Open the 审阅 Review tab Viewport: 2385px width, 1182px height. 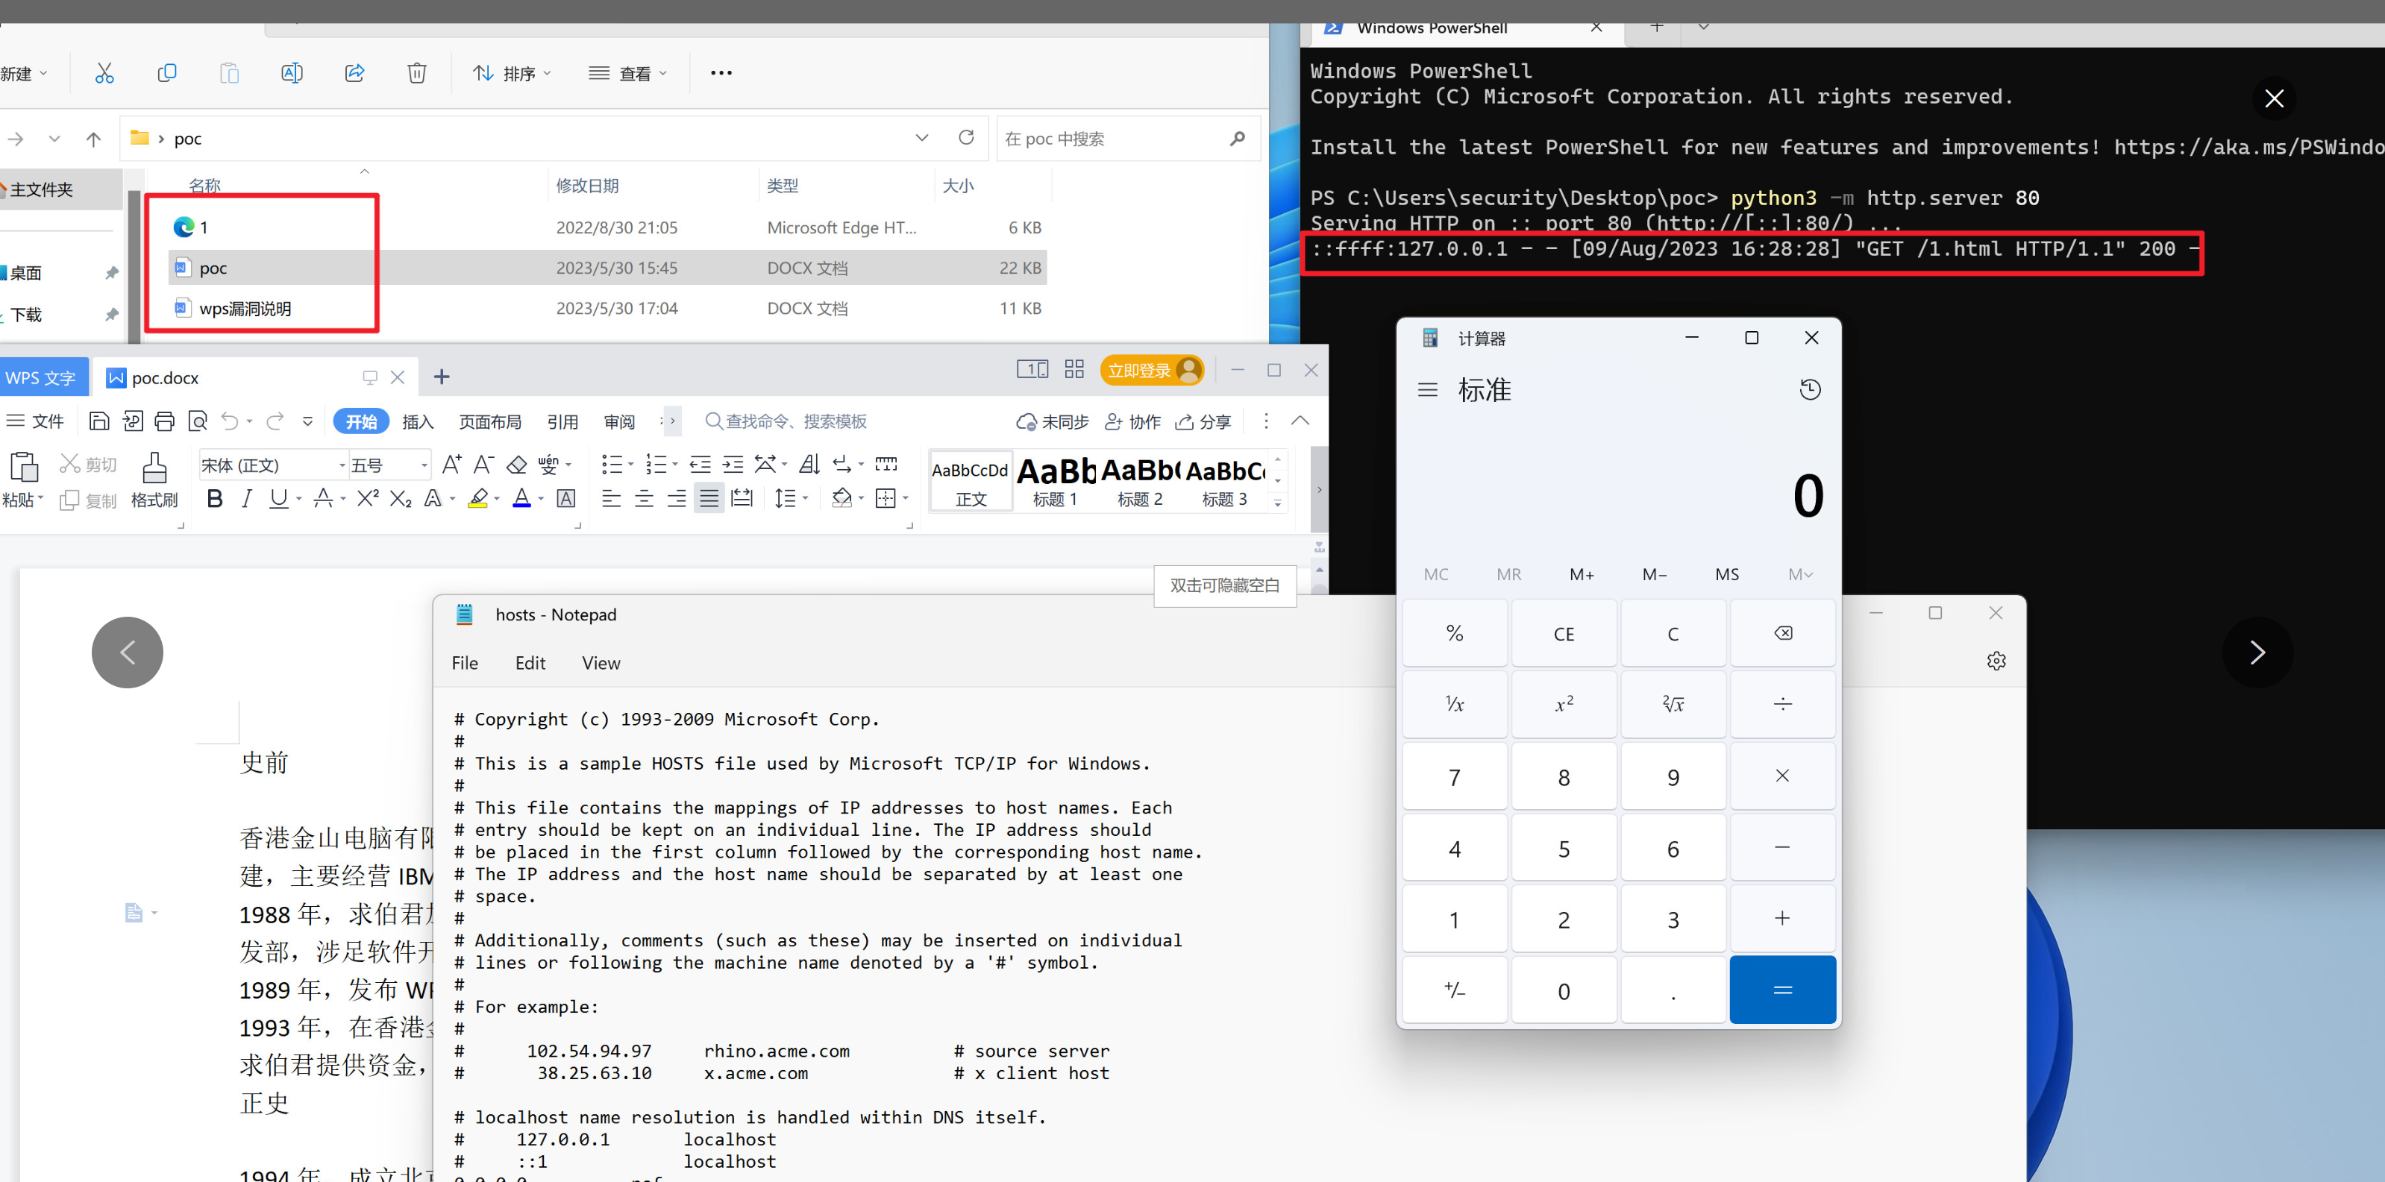(619, 422)
